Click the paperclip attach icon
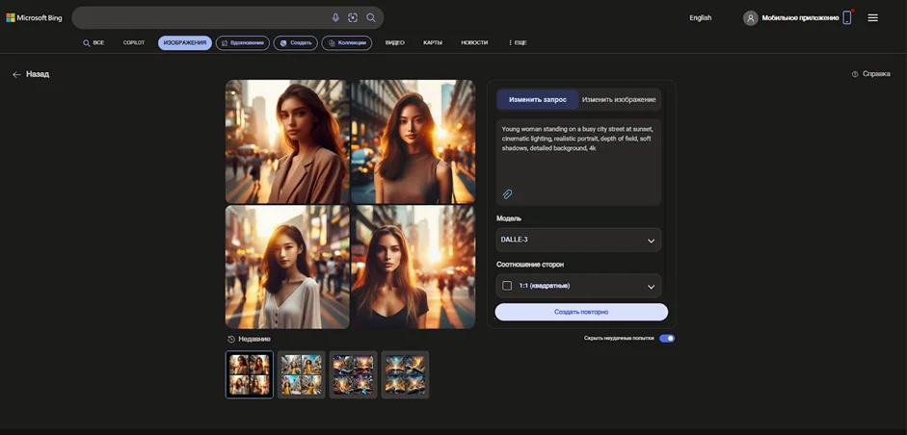907x435 pixels. (x=507, y=194)
